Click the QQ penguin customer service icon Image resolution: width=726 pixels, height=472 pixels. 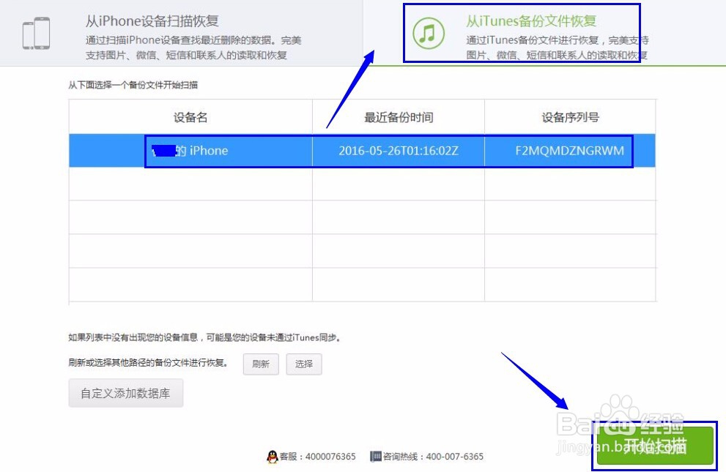tap(273, 457)
